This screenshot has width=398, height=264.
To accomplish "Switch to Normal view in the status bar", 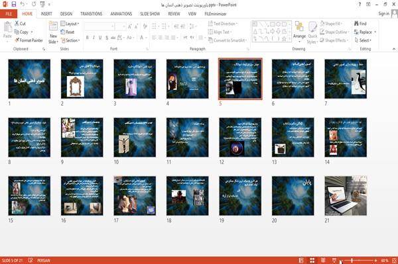I will [301, 260].
